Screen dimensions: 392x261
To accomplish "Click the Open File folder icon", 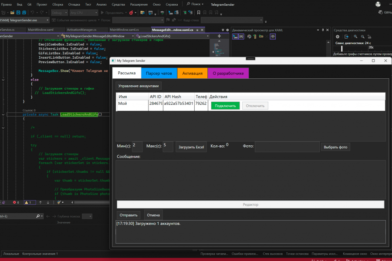I will pyautogui.click(x=12, y=13).
